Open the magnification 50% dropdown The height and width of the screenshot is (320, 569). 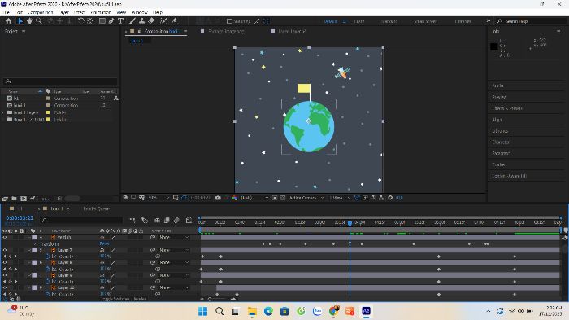pyautogui.click(x=159, y=198)
